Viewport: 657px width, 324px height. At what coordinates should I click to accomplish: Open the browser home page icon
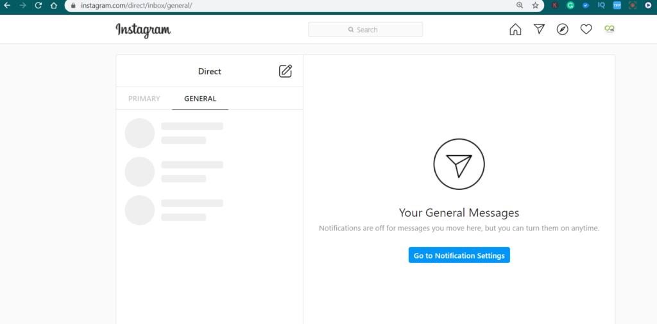54,5
